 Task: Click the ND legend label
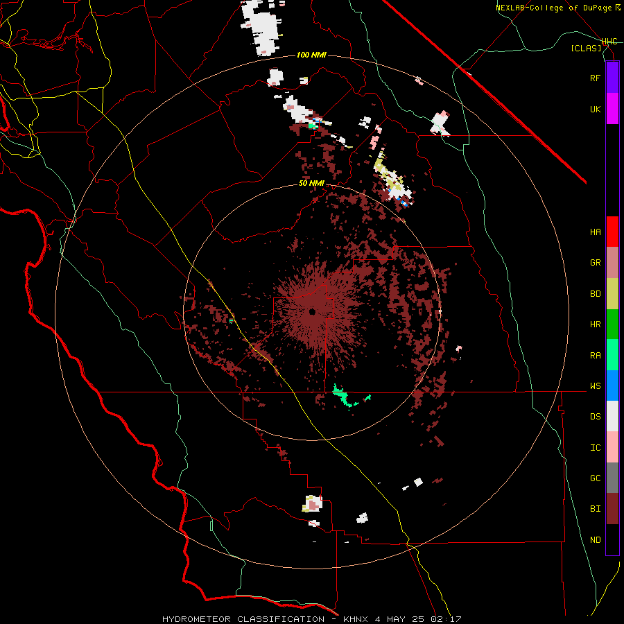(595, 540)
